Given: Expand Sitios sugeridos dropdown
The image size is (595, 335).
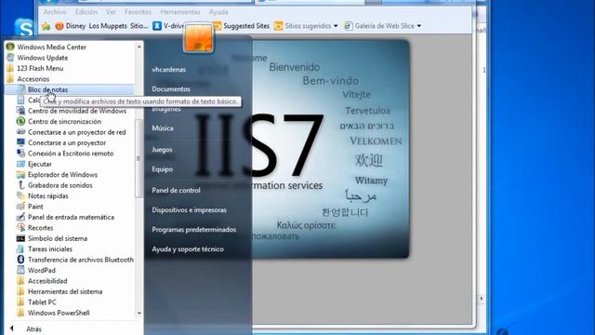Looking at the screenshot, I should click(x=336, y=26).
